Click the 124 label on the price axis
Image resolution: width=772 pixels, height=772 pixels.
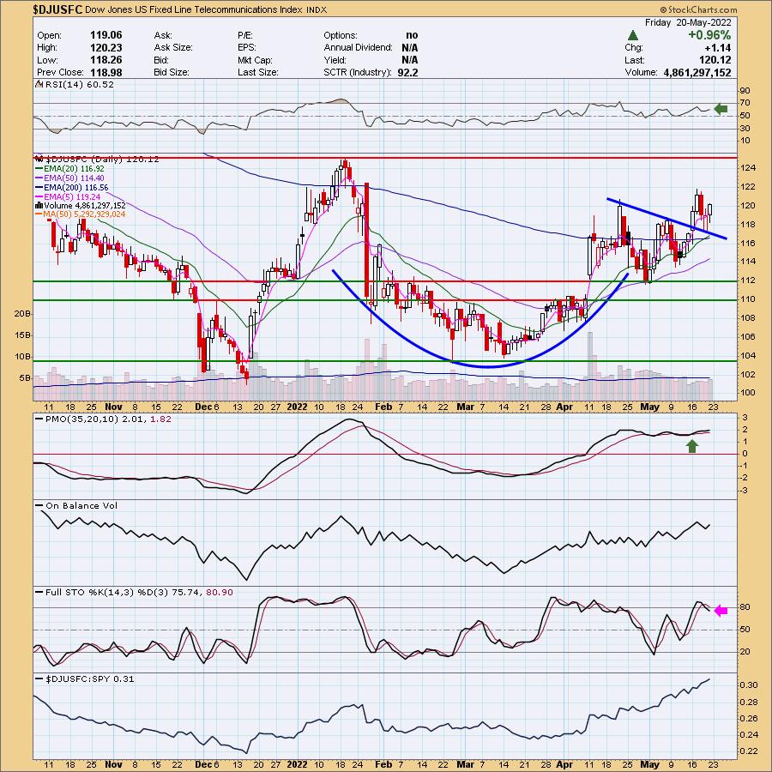point(748,168)
